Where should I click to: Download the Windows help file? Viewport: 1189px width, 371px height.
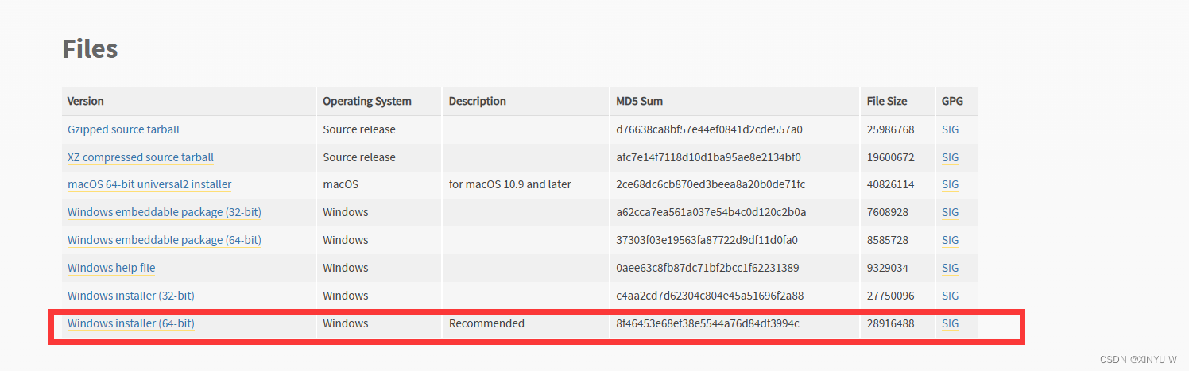tap(111, 268)
